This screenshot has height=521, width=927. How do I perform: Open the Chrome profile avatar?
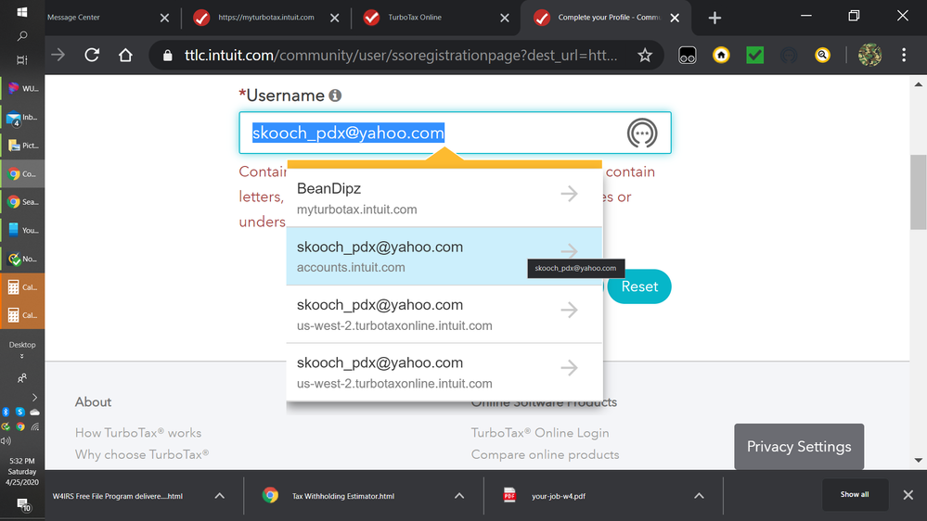click(869, 55)
